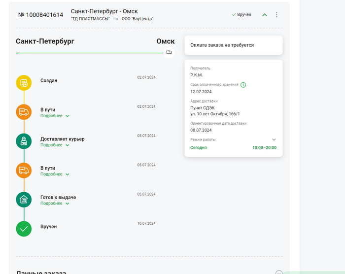Viewport: 345px width, 274px height.
Task: Expand "Подробнее" under the first "В пути"
Action: [x=54, y=116]
